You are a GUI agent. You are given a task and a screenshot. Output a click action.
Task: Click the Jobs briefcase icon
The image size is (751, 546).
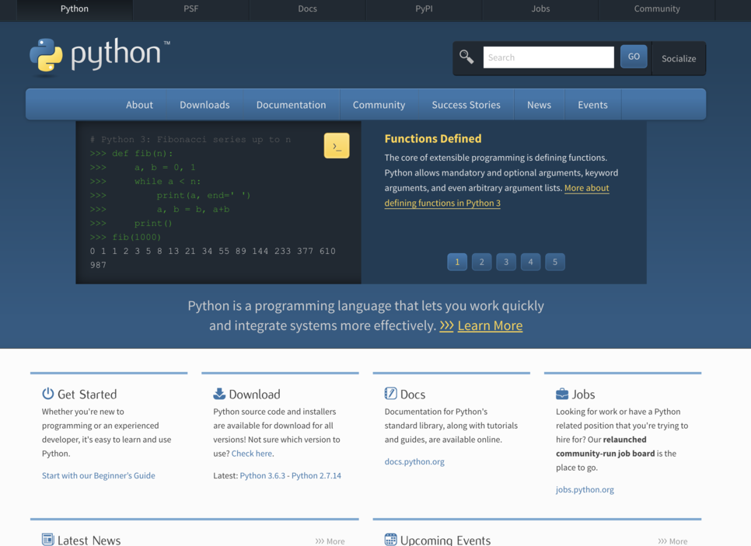(562, 394)
